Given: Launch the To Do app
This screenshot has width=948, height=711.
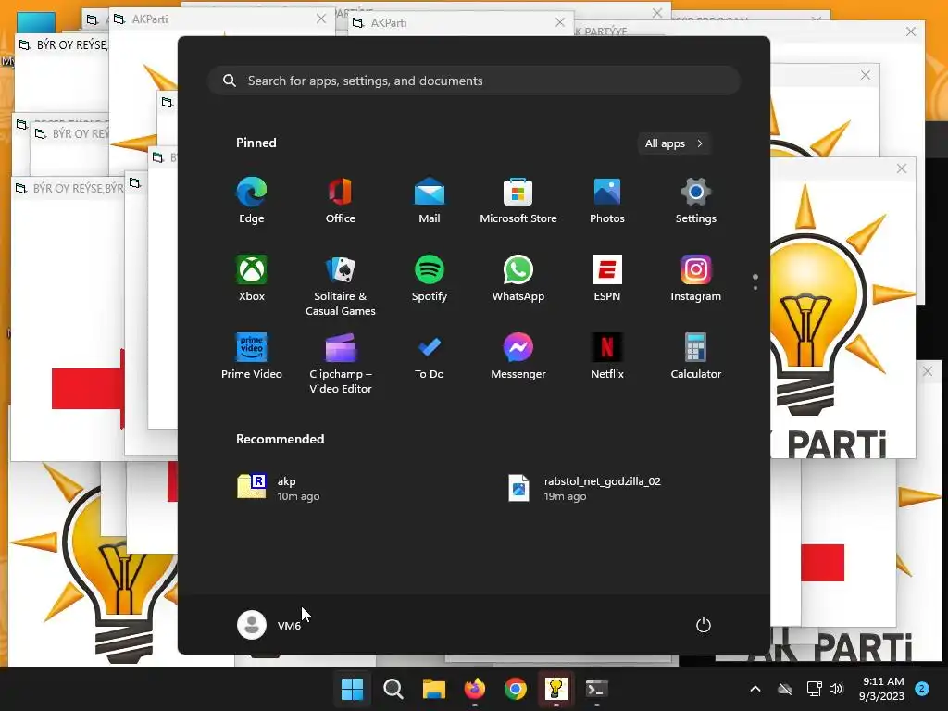Looking at the screenshot, I should tap(430, 356).
